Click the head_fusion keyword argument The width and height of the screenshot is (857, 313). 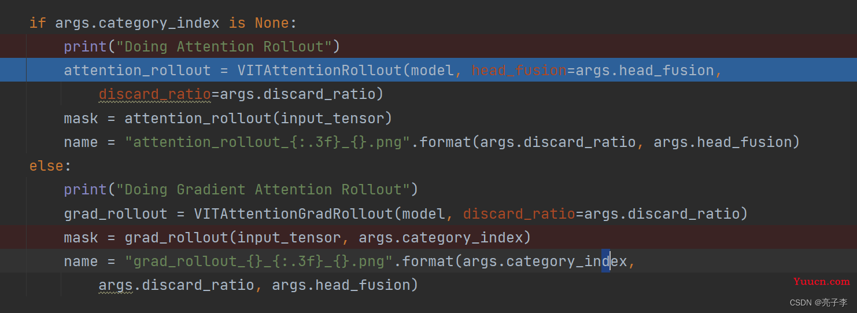click(x=519, y=71)
